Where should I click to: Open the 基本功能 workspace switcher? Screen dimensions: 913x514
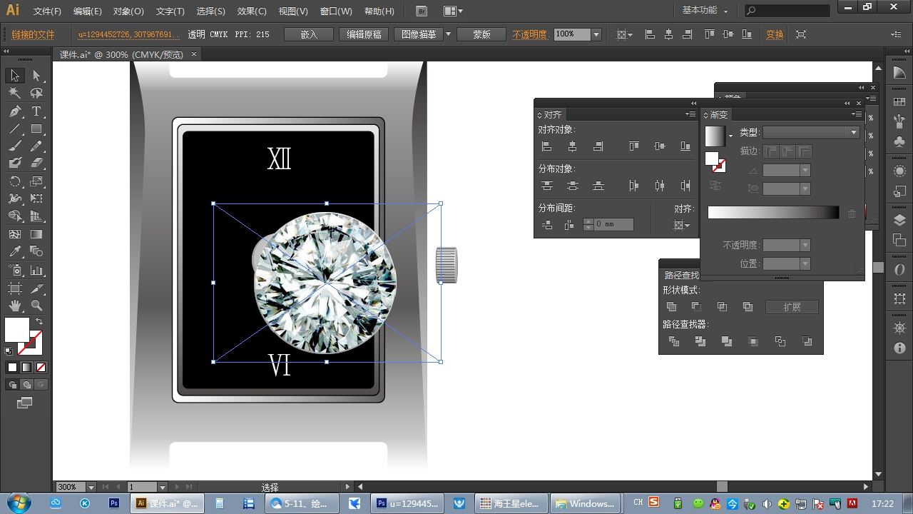click(705, 11)
